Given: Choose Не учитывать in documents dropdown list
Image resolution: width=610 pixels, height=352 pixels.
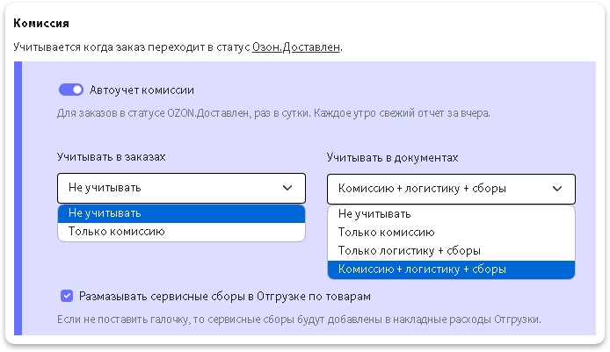Looking at the screenshot, I should click(x=451, y=214).
